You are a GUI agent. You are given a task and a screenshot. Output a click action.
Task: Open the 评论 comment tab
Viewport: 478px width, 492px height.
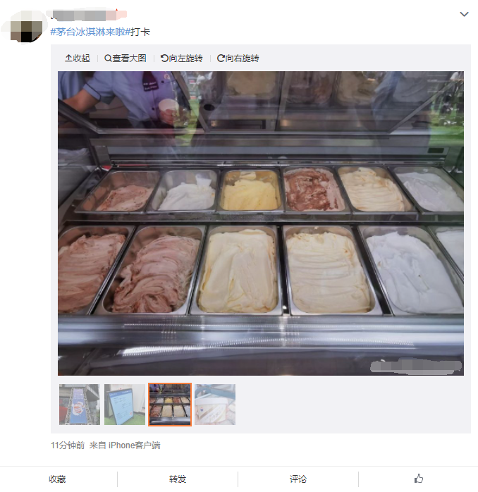click(x=298, y=479)
